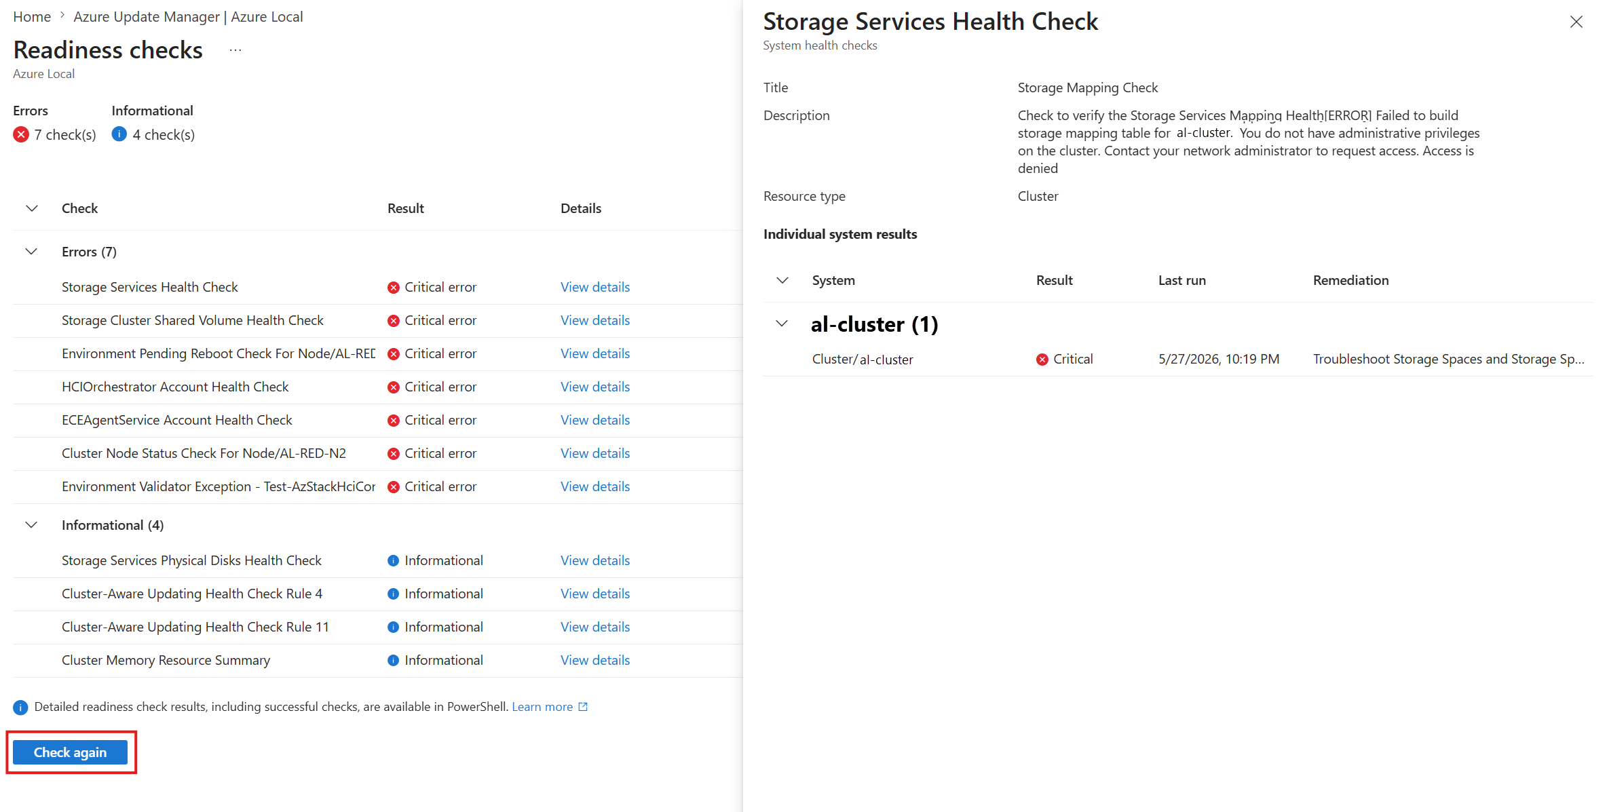View details for ECEAgentService Account Health Check
1607x812 pixels.
595,420
